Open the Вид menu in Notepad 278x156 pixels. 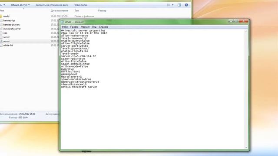coord(94,27)
